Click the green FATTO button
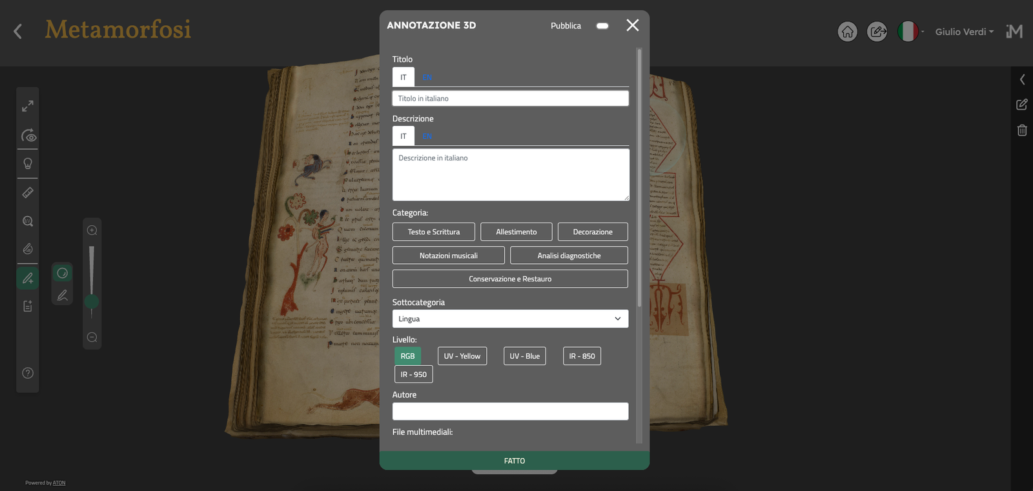1033x491 pixels. point(514,461)
